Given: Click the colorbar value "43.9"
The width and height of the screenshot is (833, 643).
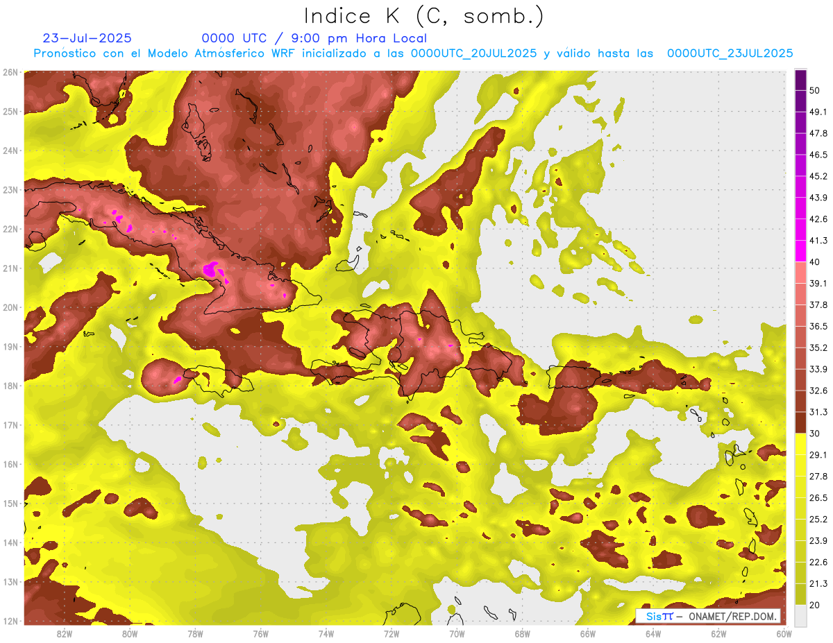Looking at the screenshot, I should (x=818, y=198).
